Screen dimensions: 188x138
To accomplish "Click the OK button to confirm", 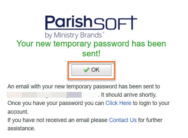I will coord(91,70).
